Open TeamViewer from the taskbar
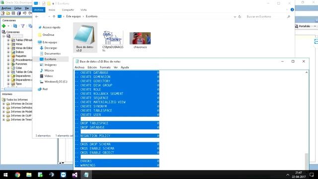Screen dimensions: 318x179 coord(63,175)
